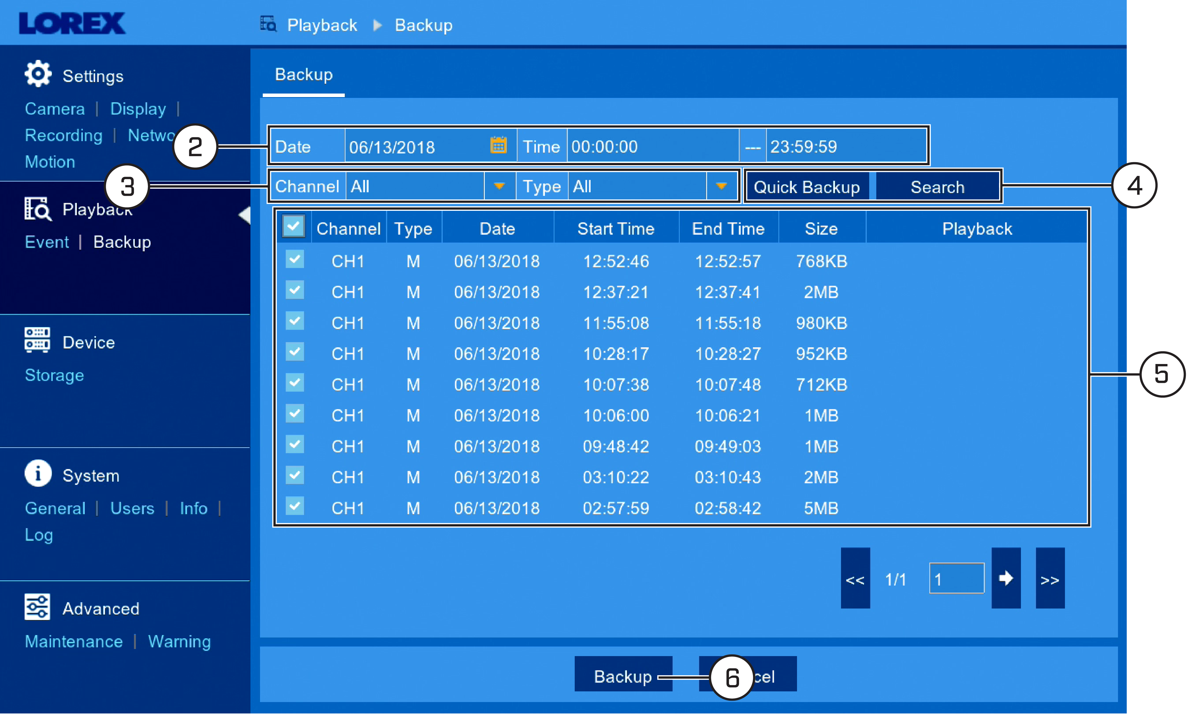Expand the Type dropdown arrow
Screen dimensions: 1194x719
722,186
